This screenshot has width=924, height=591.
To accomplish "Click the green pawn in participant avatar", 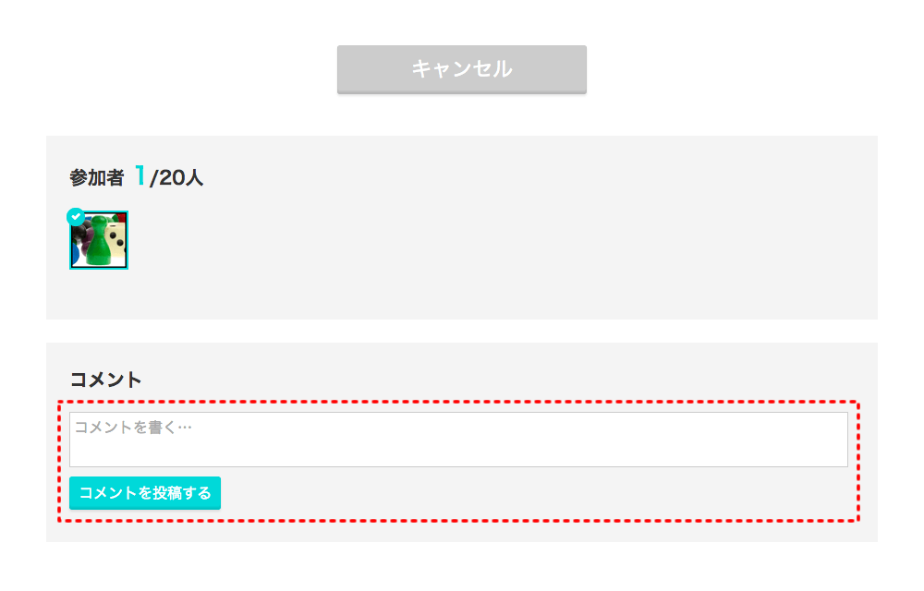I will click(100, 247).
